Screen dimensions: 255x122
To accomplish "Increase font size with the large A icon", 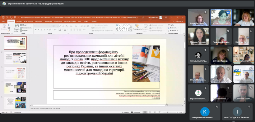I will tap(60, 26).
